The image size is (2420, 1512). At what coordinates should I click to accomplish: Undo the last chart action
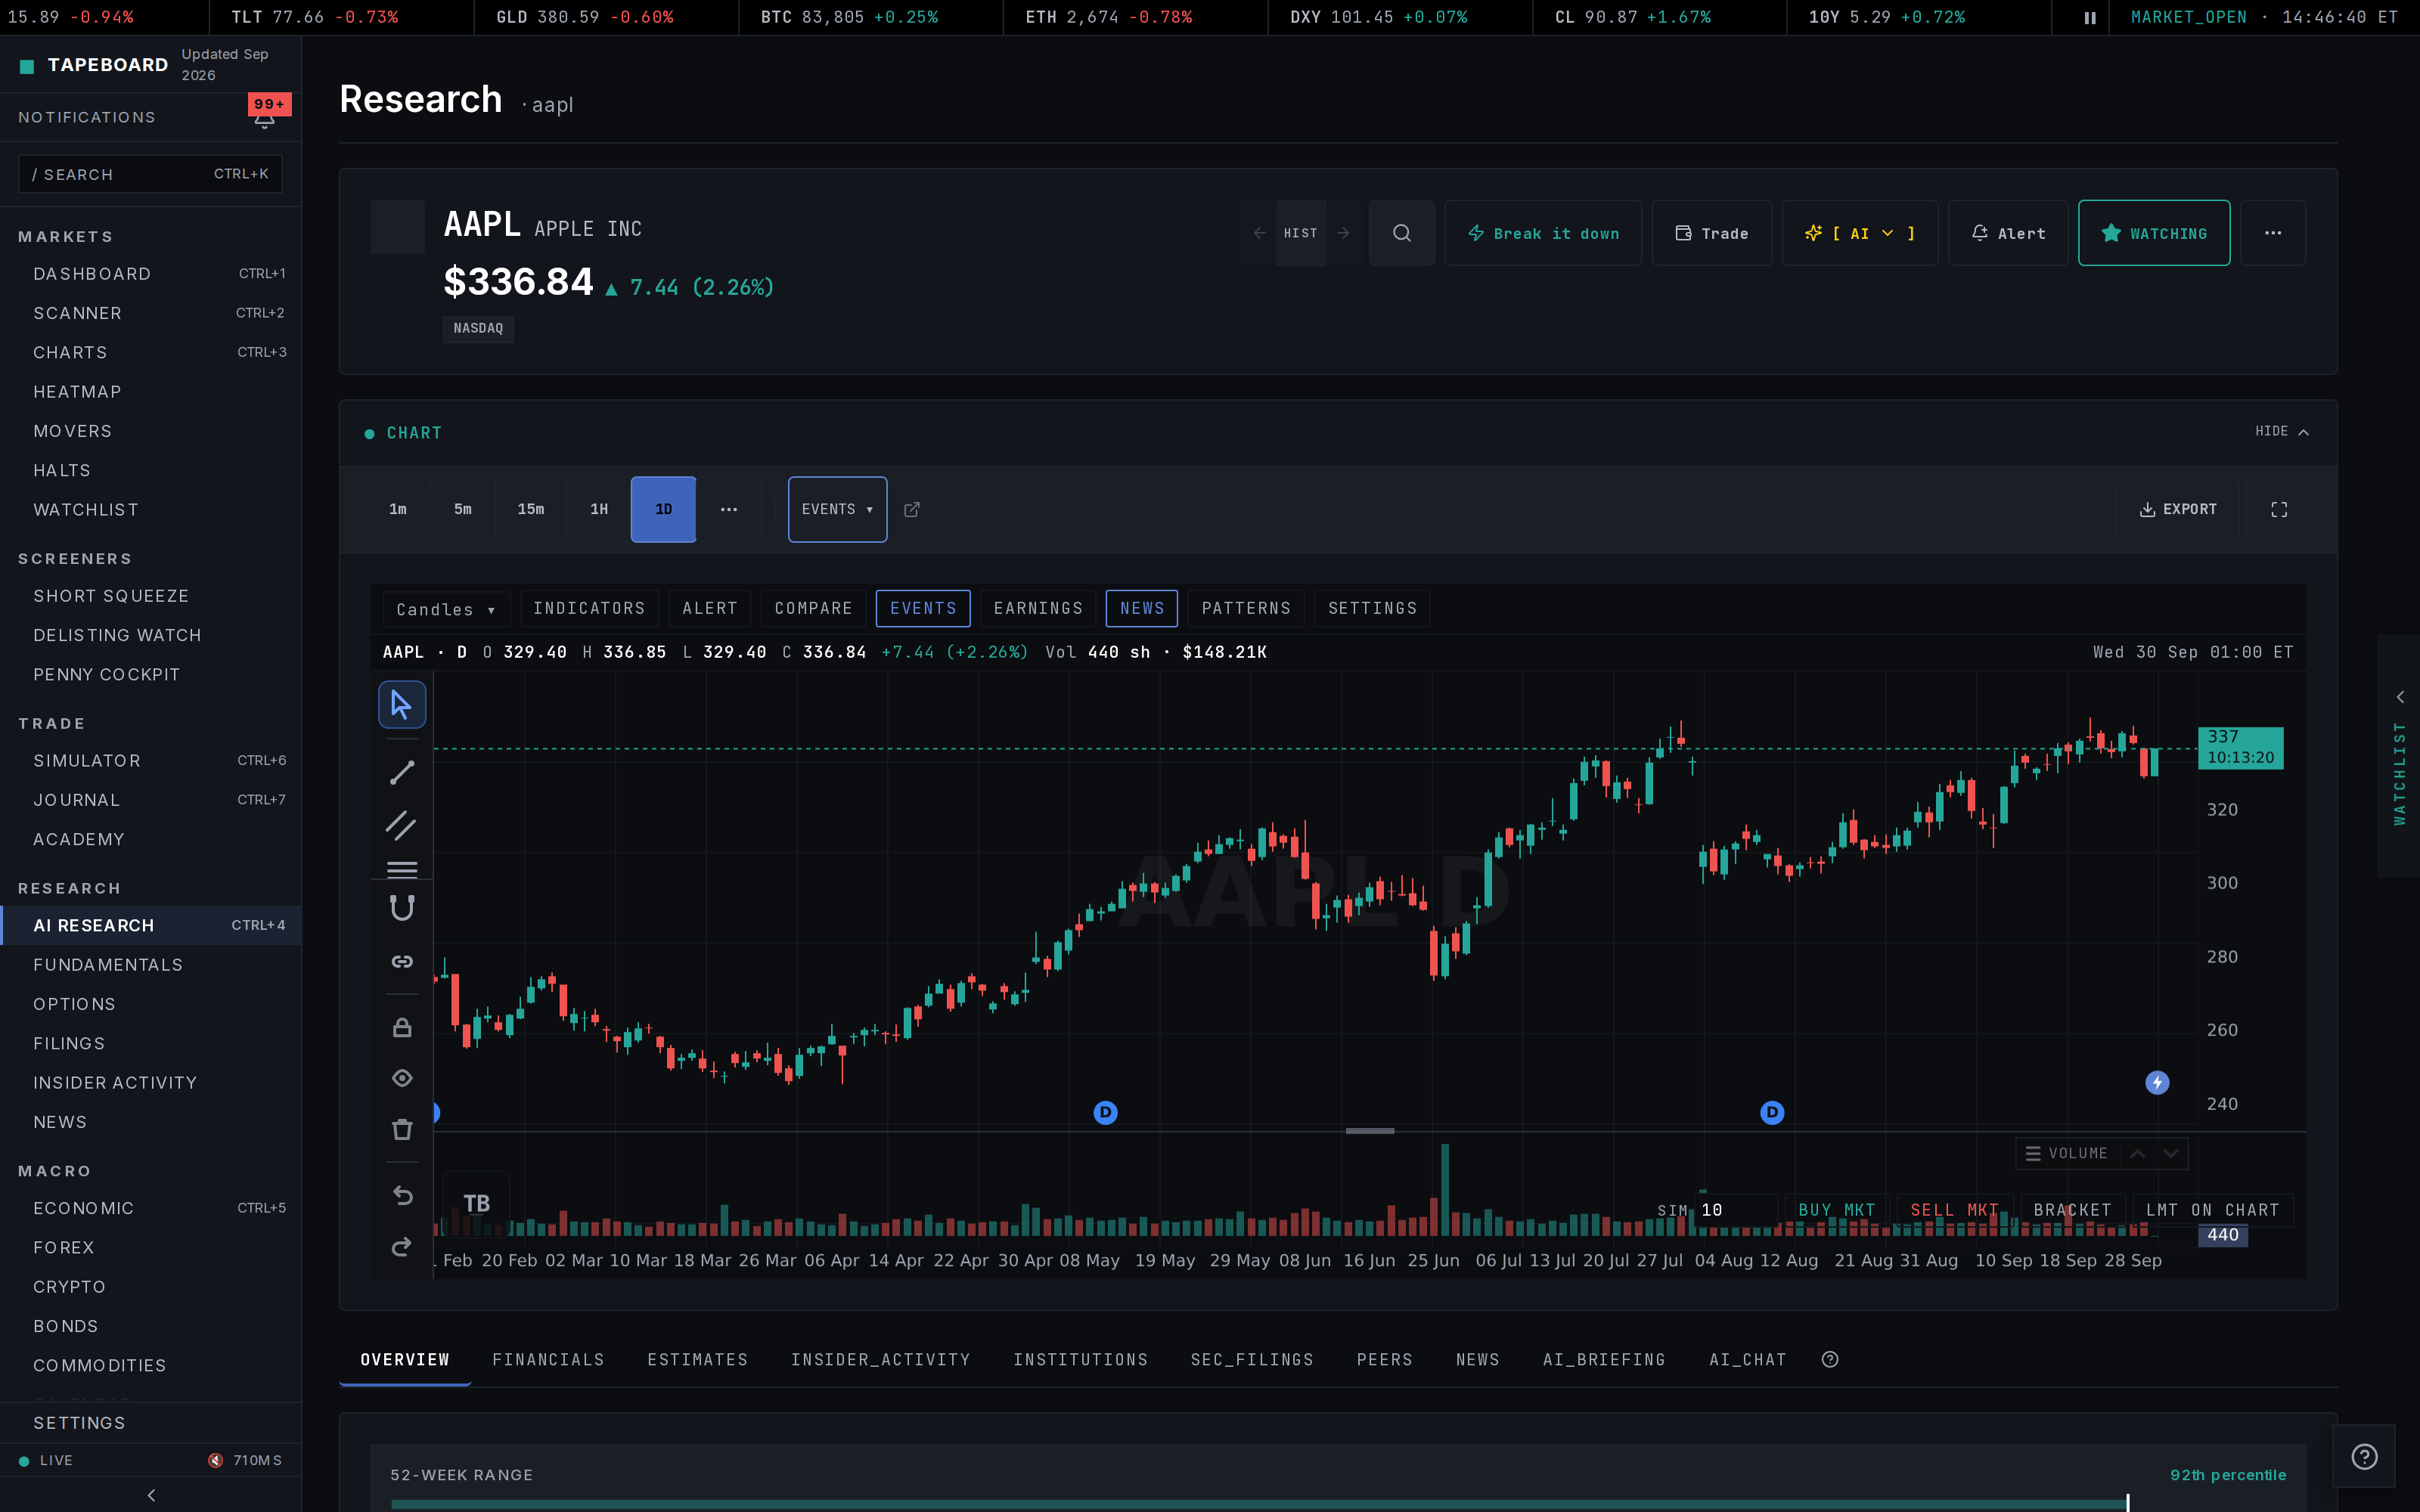[x=402, y=1195]
